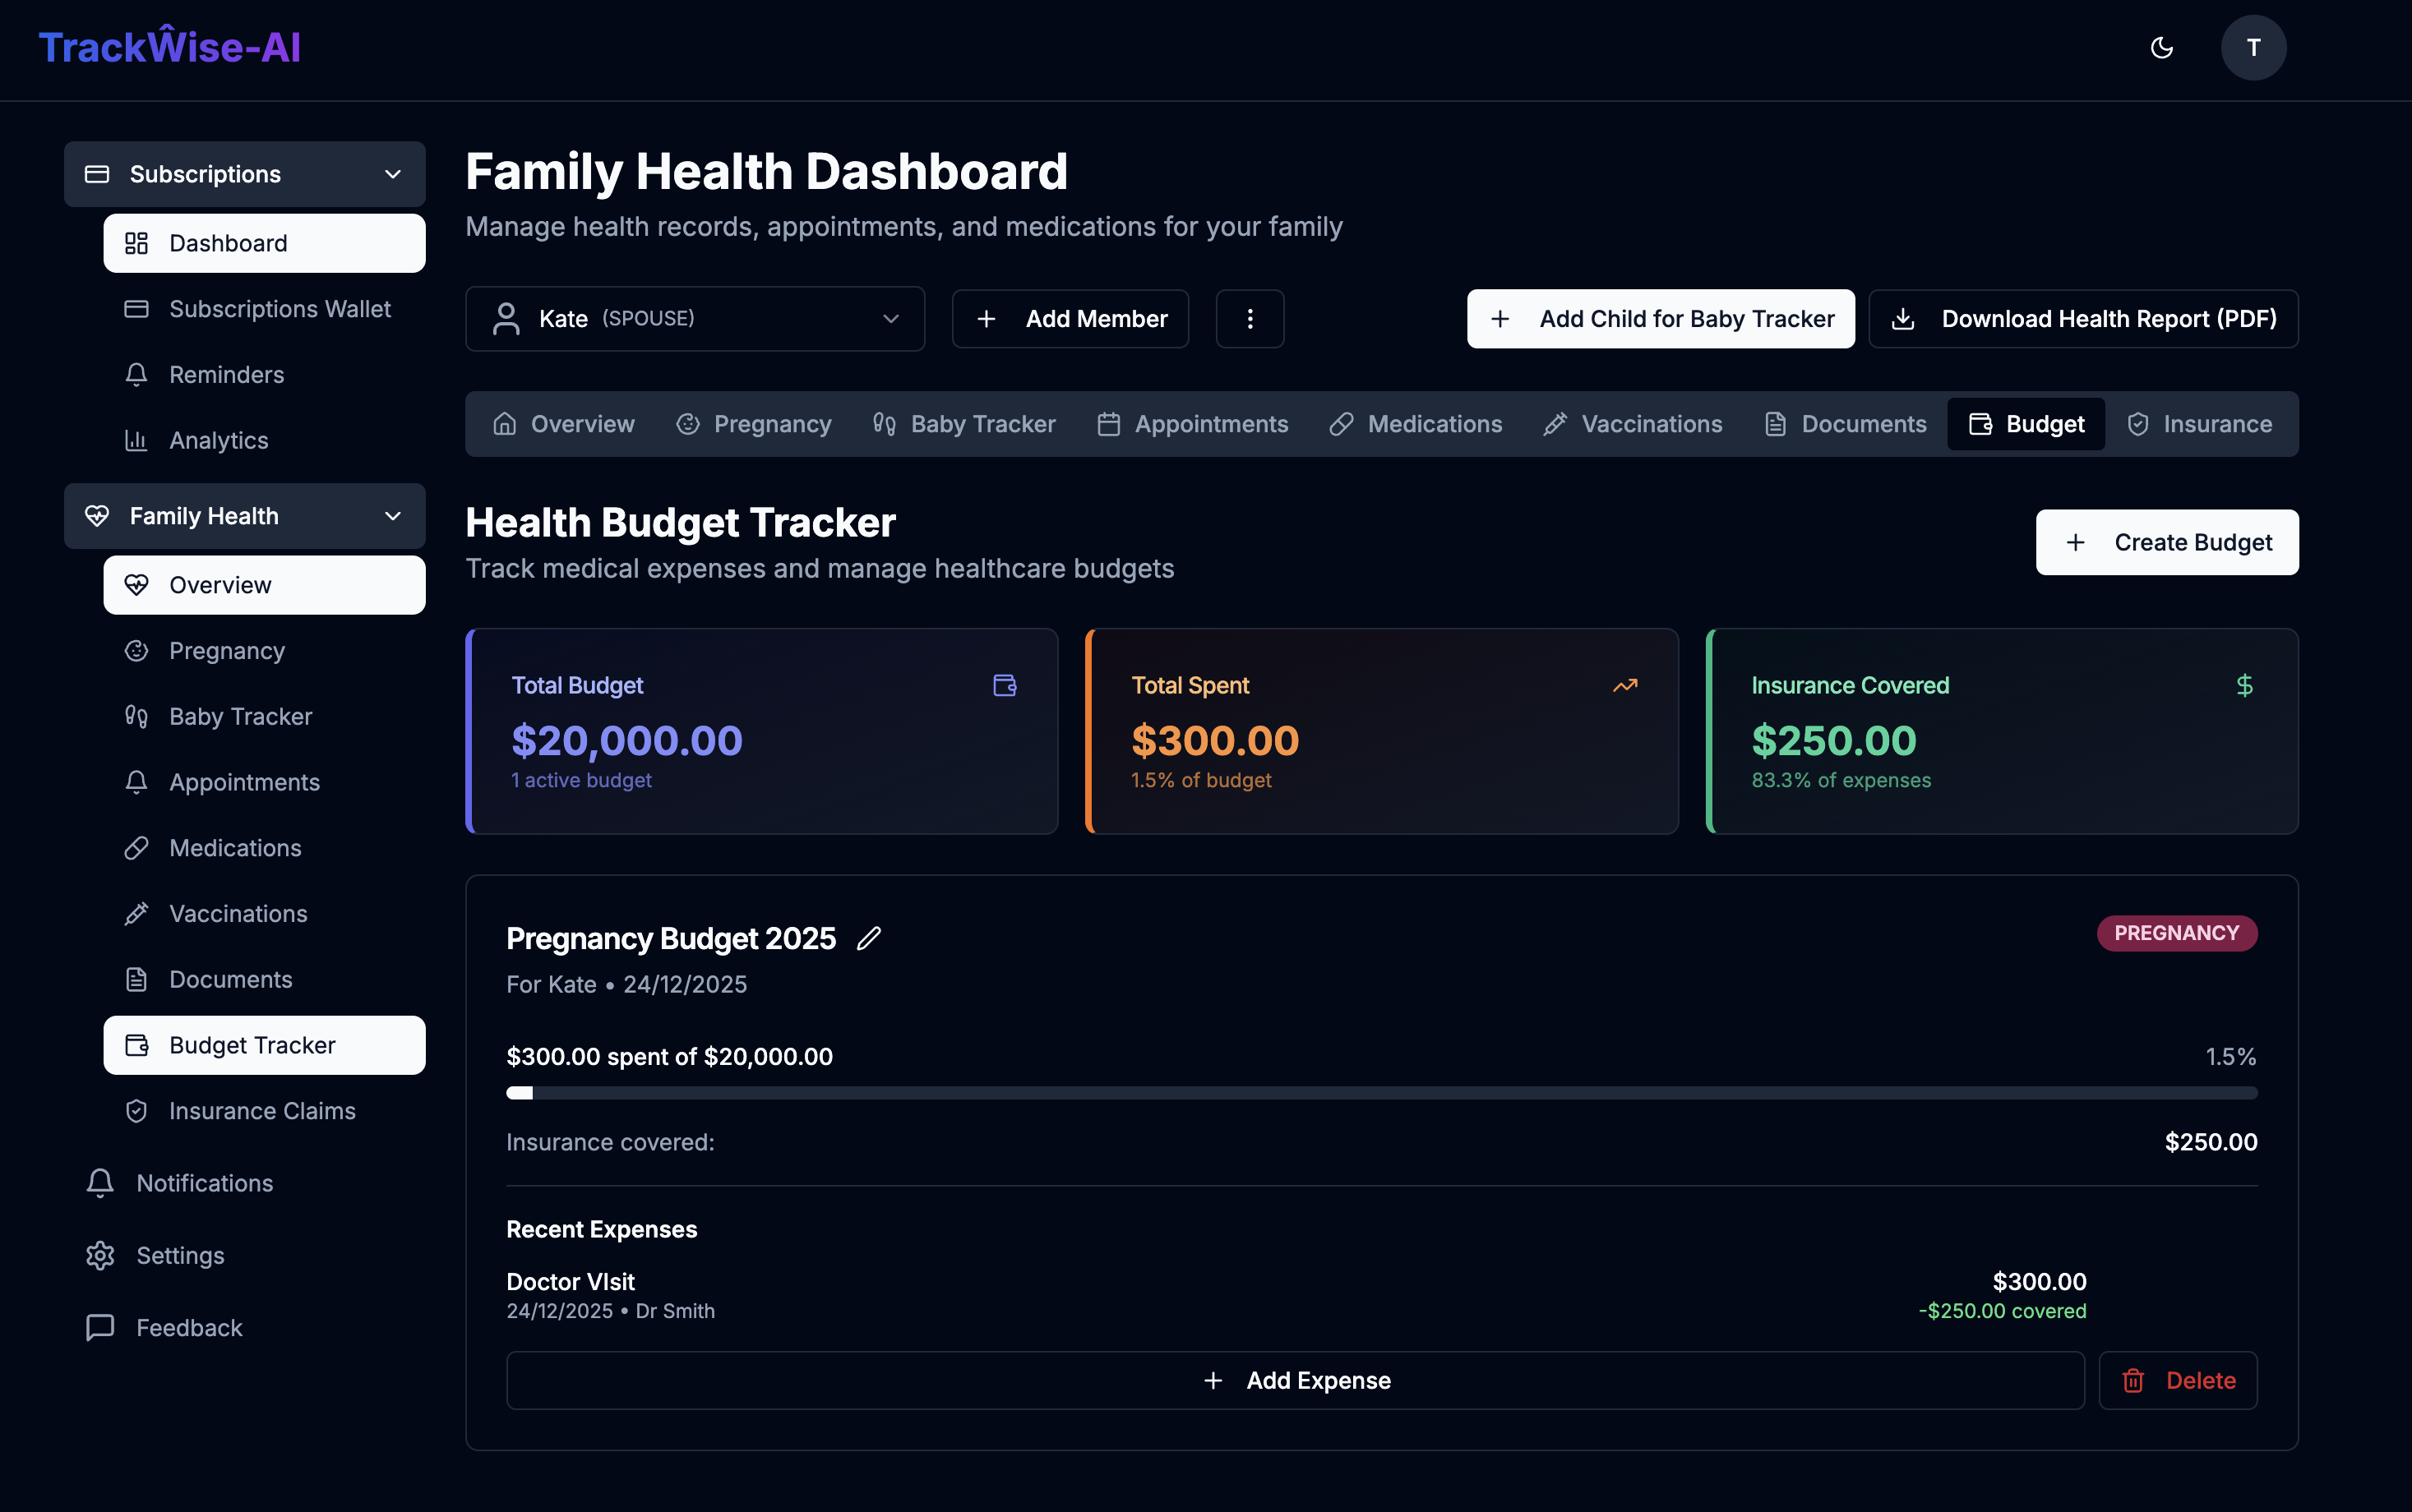The height and width of the screenshot is (1512, 2412).
Task: Click Add Child for Baby Tracker
Action: pyautogui.click(x=1661, y=318)
